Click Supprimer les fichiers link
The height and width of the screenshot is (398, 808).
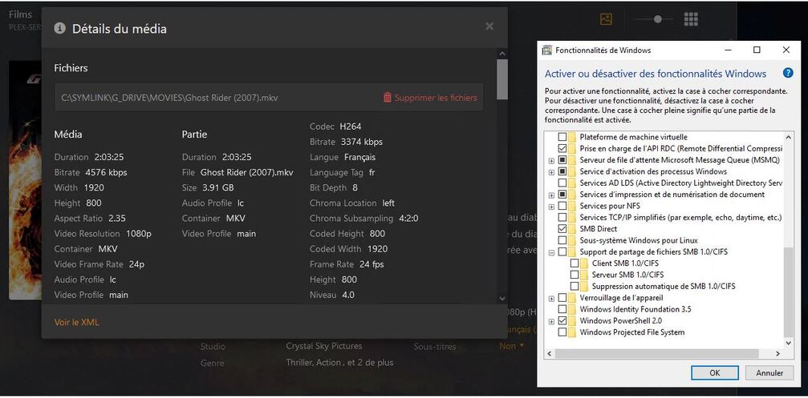click(x=436, y=98)
